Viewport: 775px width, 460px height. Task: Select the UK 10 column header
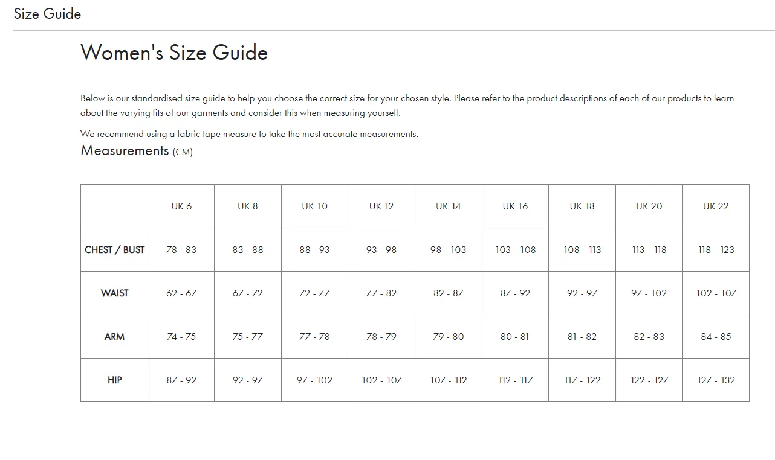pyautogui.click(x=314, y=206)
